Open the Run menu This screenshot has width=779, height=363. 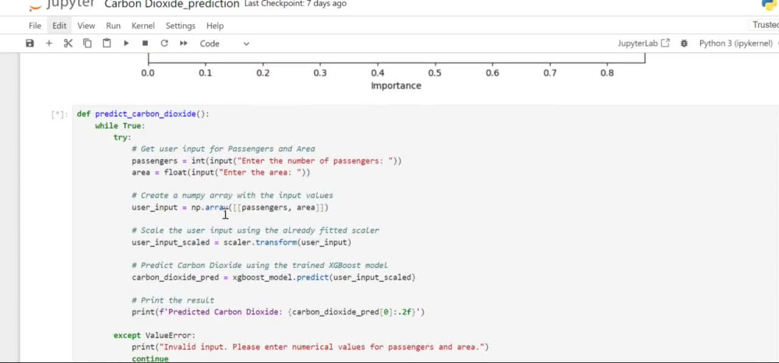(x=113, y=26)
